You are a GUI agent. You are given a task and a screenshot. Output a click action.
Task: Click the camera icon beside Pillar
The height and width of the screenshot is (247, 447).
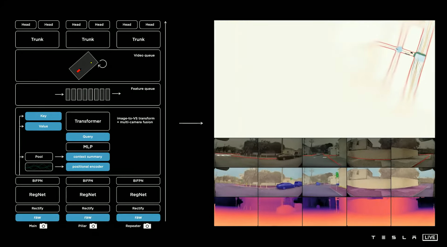point(93,226)
